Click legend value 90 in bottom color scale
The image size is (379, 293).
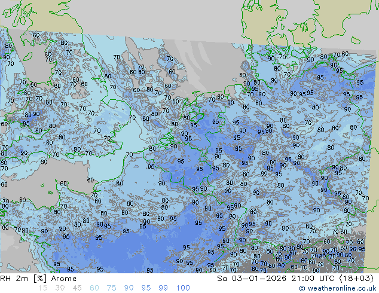[x=129, y=288]
